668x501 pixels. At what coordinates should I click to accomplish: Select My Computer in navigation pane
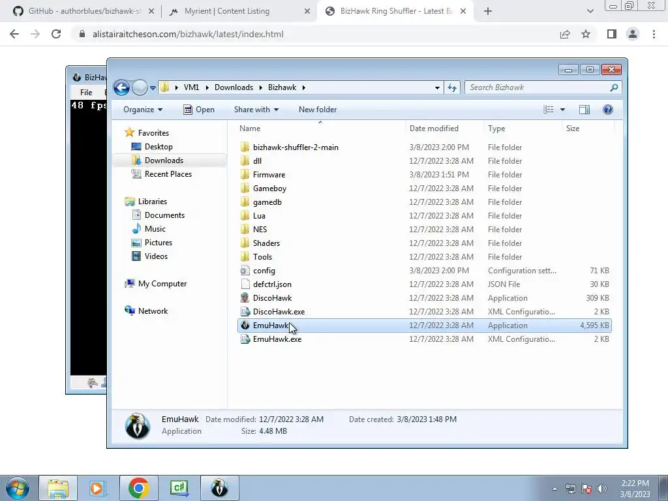[x=162, y=284]
